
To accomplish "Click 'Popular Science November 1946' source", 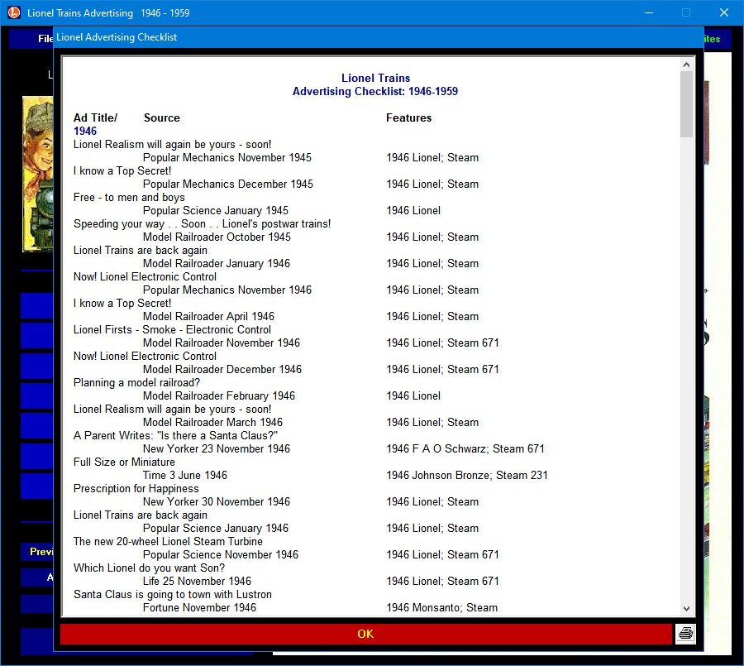I will point(221,555).
